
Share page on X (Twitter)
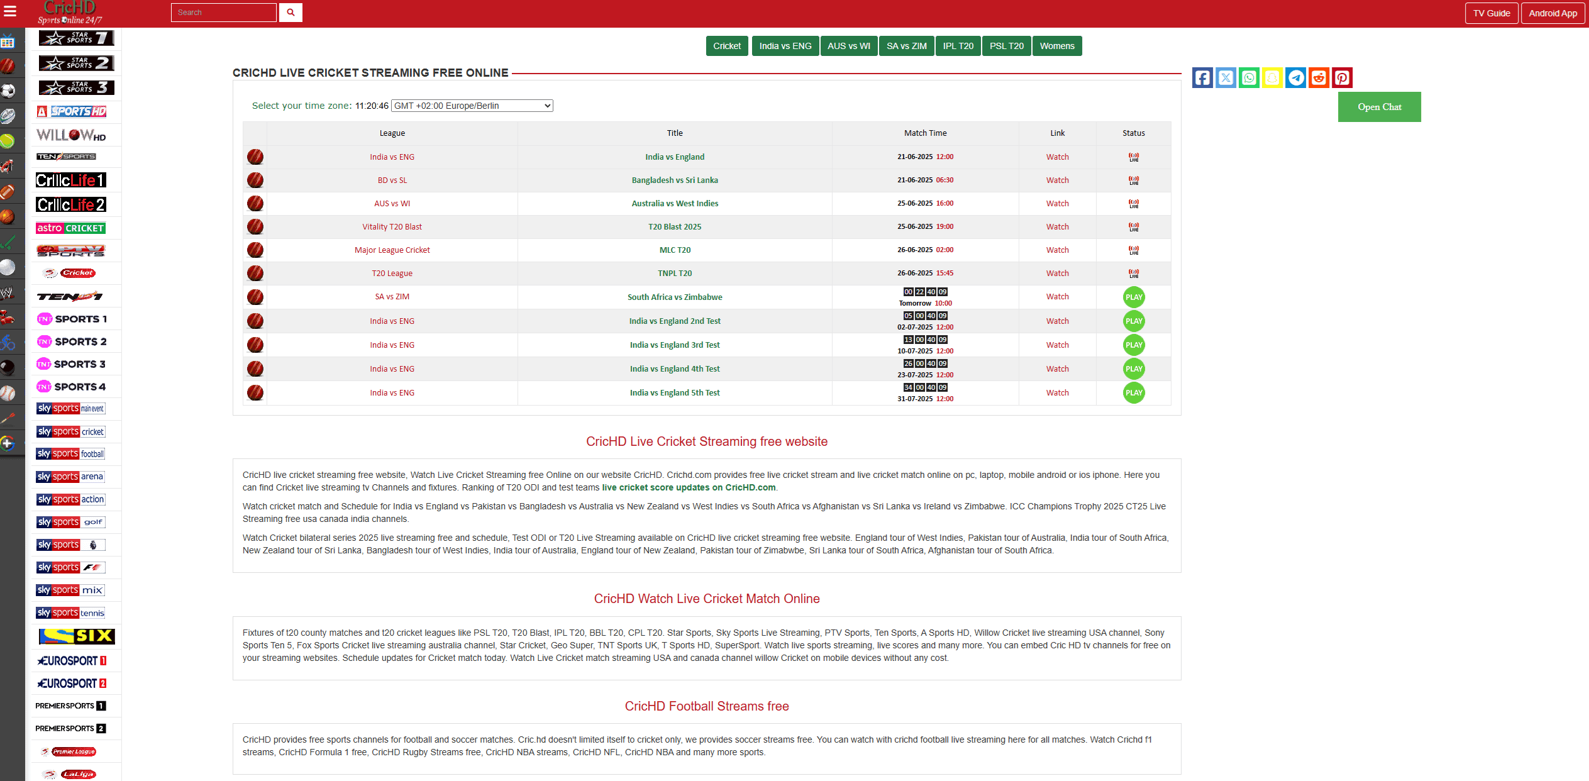[x=1226, y=78]
